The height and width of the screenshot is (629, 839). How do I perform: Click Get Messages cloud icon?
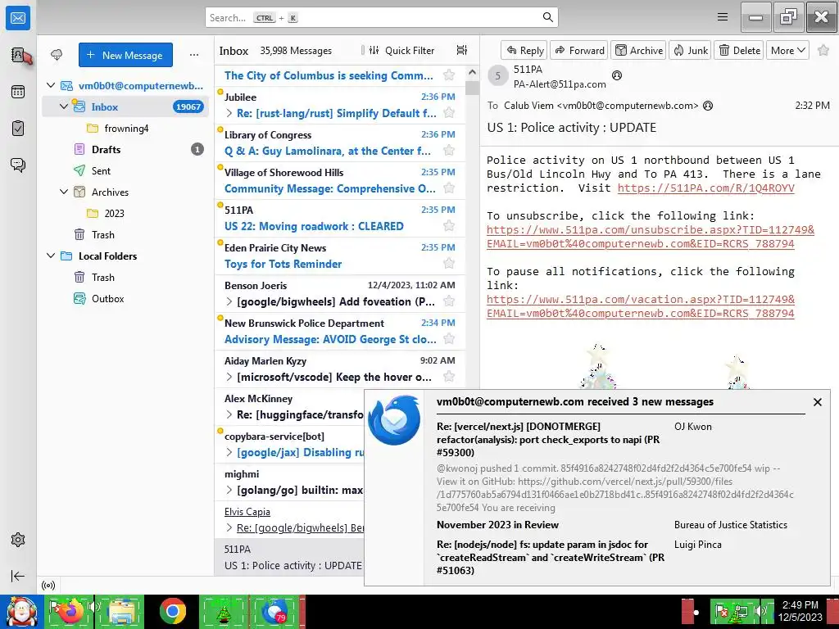pyautogui.click(x=57, y=55)
